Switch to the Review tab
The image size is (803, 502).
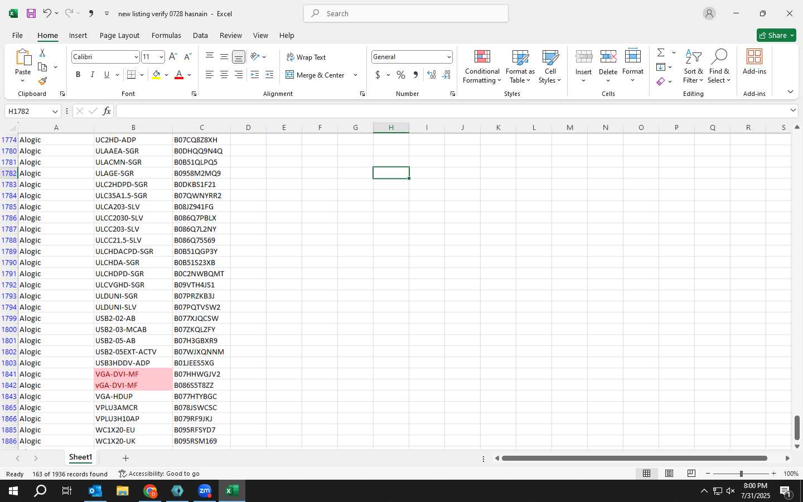(x=231, y=35)
